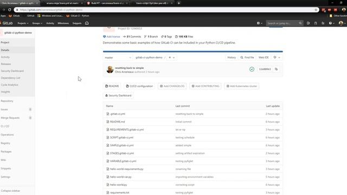The height and width of the screenshot is (195, 347).
Task: Click the download source code icon
Action: pos(277,57)
